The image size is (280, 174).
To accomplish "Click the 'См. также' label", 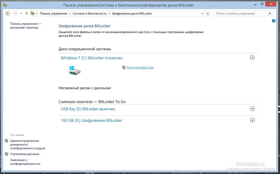I will coord(17,135).
